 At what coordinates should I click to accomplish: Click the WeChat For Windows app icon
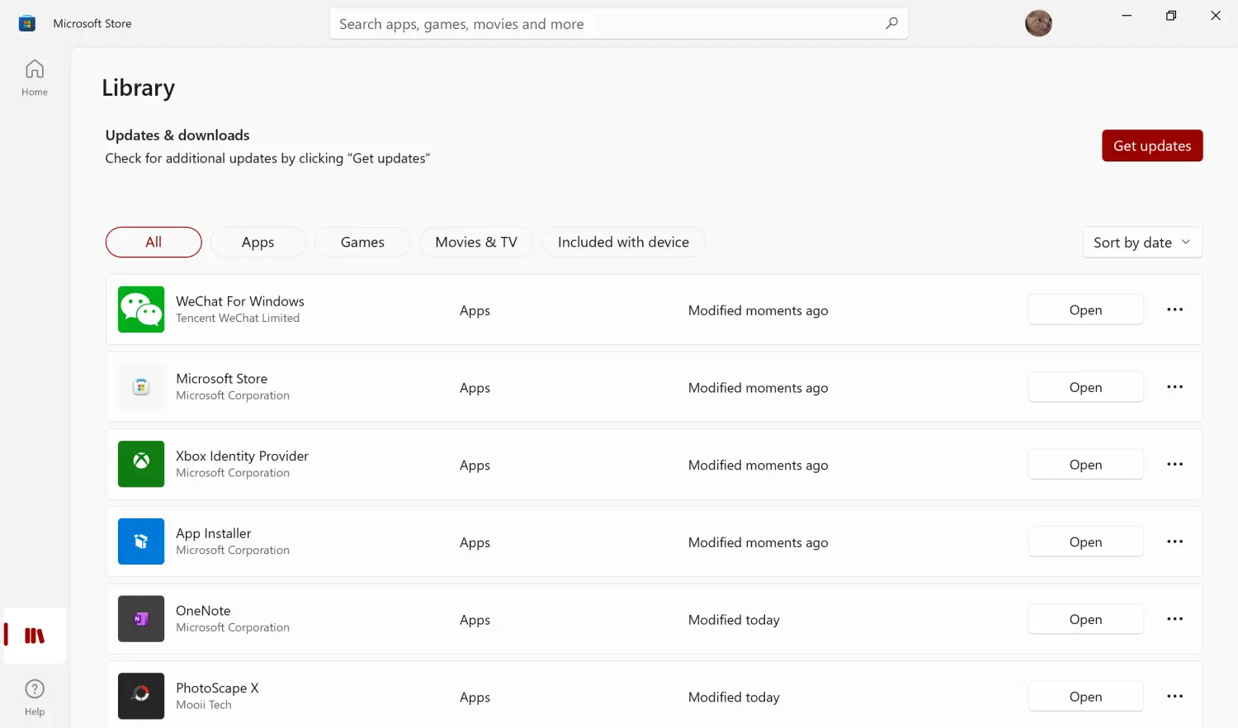[x=141, y=310]
